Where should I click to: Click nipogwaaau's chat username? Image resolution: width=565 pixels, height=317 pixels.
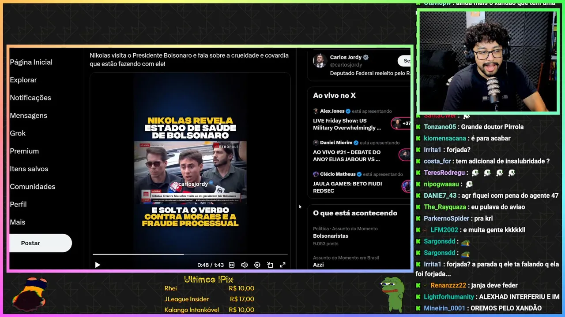(x=441, y=184)
